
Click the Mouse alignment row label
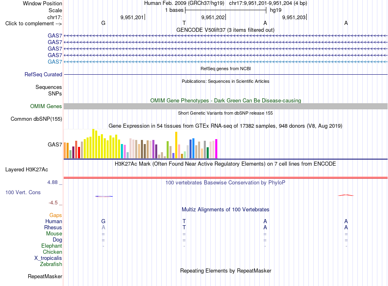(54, 234)
